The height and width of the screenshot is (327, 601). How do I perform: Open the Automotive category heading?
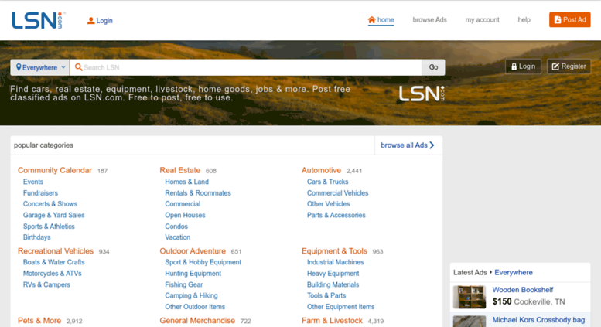click(321, 170)
